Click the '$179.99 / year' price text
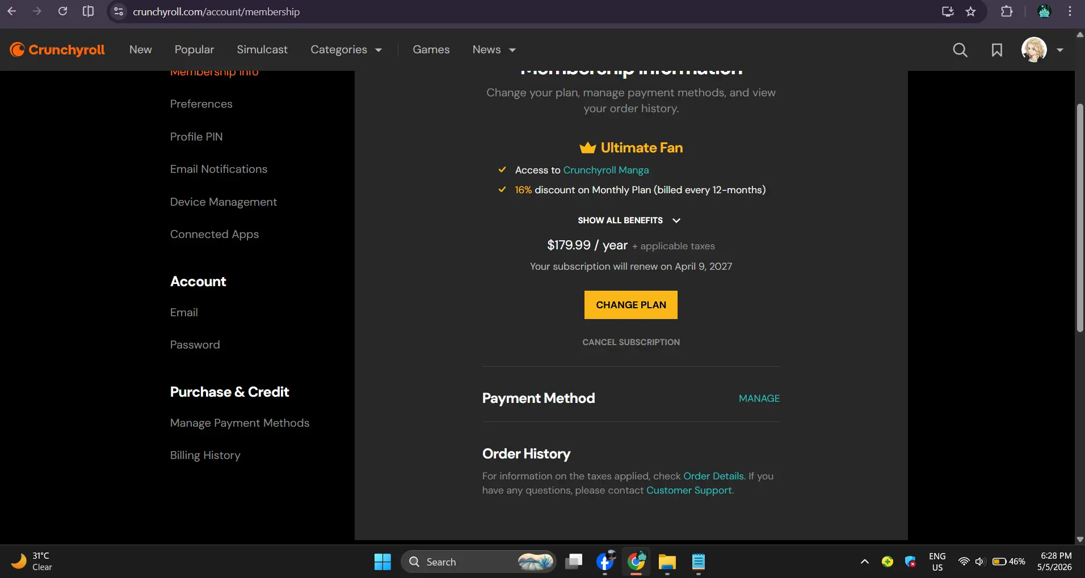The image size is (1085, 578). (x=587, y=245)
